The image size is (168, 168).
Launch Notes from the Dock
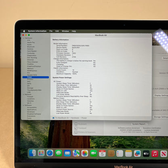pos(128,153)
